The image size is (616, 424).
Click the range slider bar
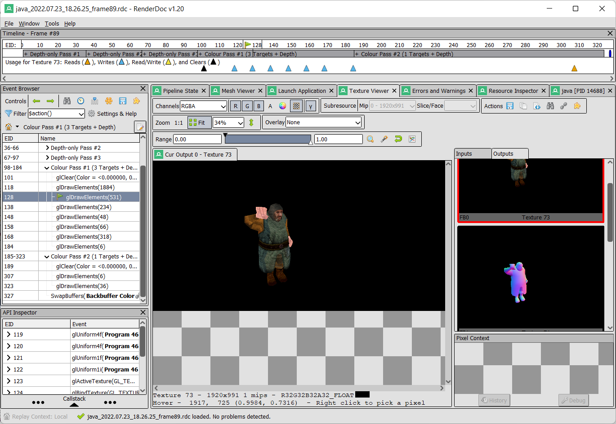[x=268, y=139]
